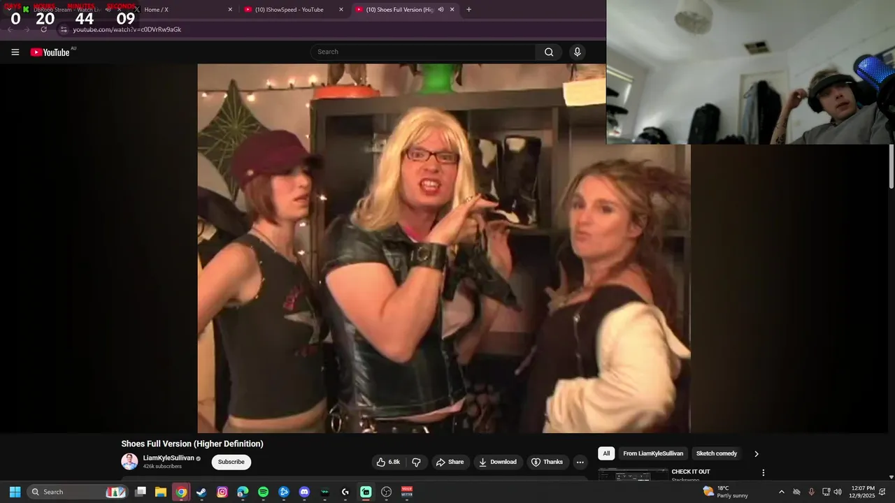This screenshot has height=503, width=895.
Task: Expand hidden system tray icons chevron
Action: click(x=781, y=492)
